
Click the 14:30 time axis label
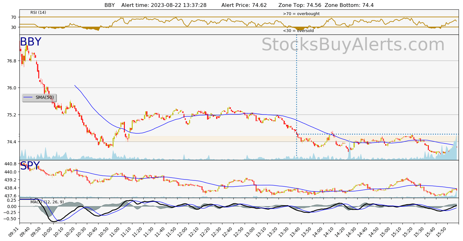[x=351, y=232]
